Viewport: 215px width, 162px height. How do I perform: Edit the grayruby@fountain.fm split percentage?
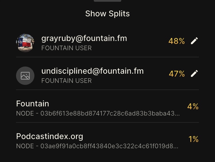[x=194, y=41]
